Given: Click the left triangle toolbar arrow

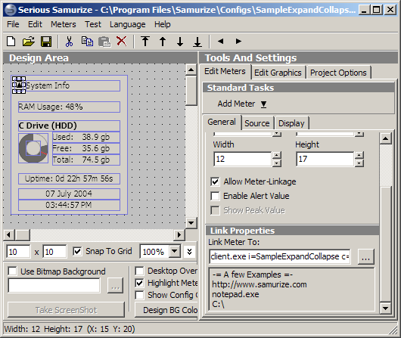Looking at the screenshot, I should coord(220,41).
